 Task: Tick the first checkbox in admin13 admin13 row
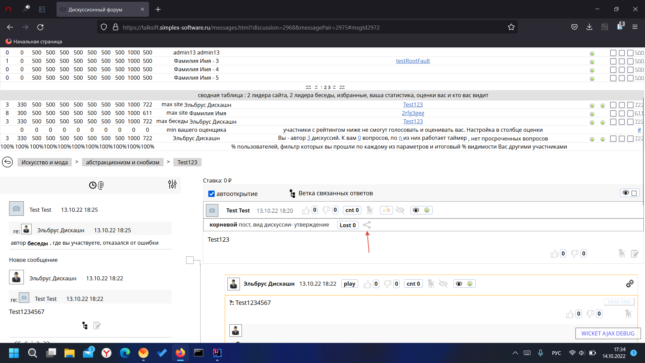point(613,53)
